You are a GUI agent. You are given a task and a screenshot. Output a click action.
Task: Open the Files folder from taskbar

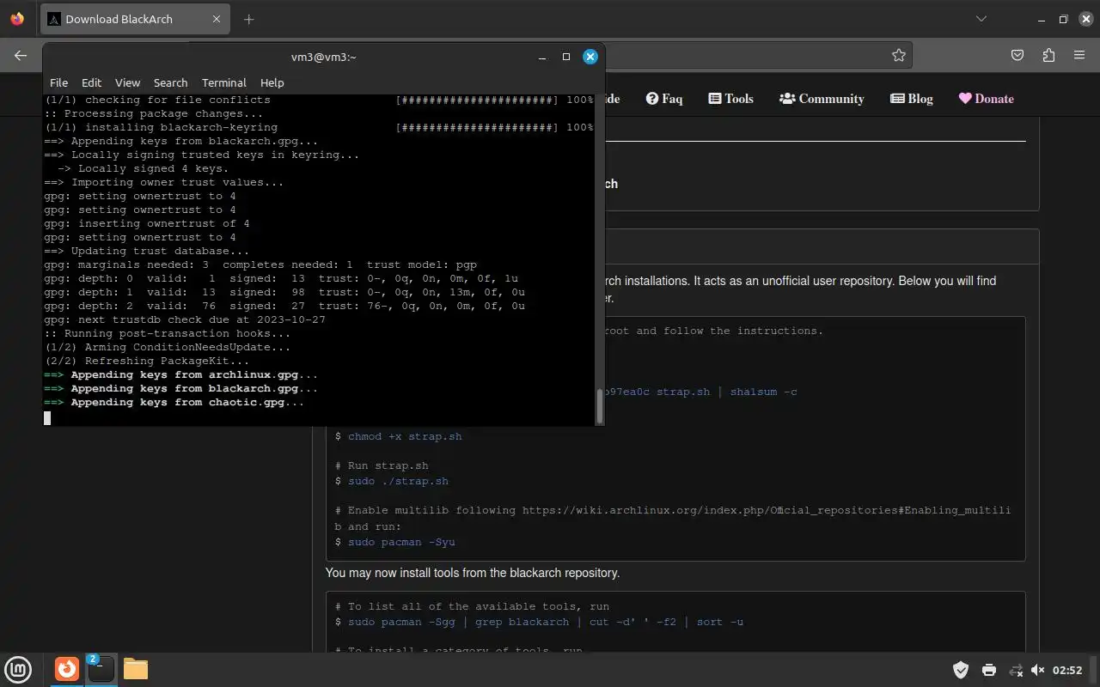pyautogui.click(x=136, y=669)
